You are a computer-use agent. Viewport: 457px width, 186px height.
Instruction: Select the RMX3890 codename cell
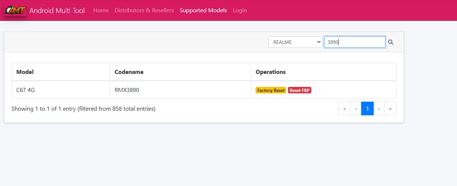pyautogui.click(x=181, y=90)
